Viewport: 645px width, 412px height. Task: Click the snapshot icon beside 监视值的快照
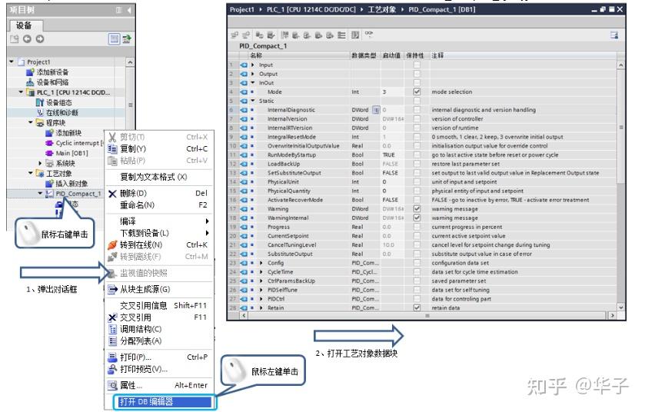[x=111, y=273]
